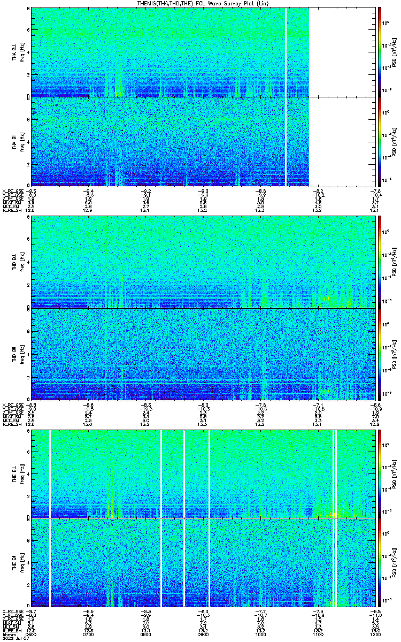Click the THA B⊥ freq [Hz] axis label
401x642 pixels.
point(22,52)
